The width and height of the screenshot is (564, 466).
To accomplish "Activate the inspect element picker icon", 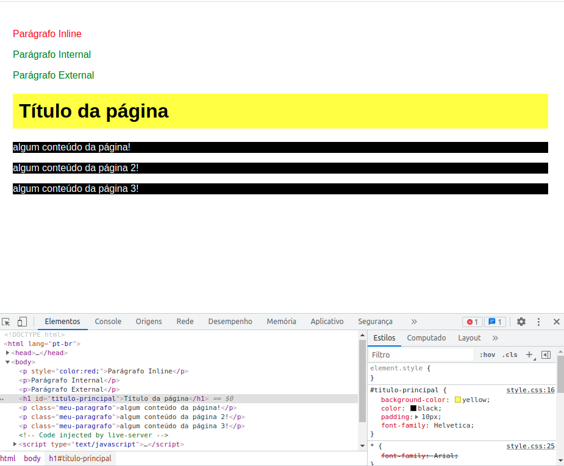I will pos(5,322).
